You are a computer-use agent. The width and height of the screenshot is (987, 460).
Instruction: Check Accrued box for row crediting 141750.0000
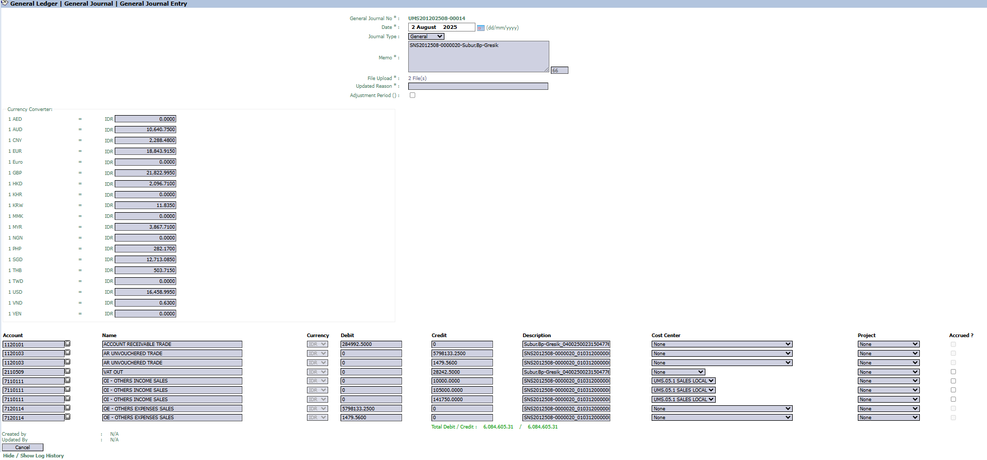click(x=953, y=399)
